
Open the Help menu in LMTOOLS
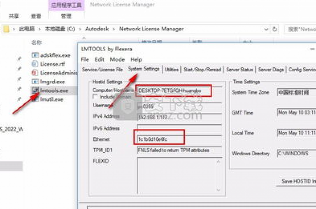coord(136,59)
